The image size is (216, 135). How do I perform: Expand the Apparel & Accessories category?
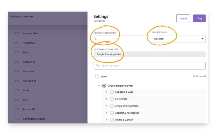[x=106, y=113]
